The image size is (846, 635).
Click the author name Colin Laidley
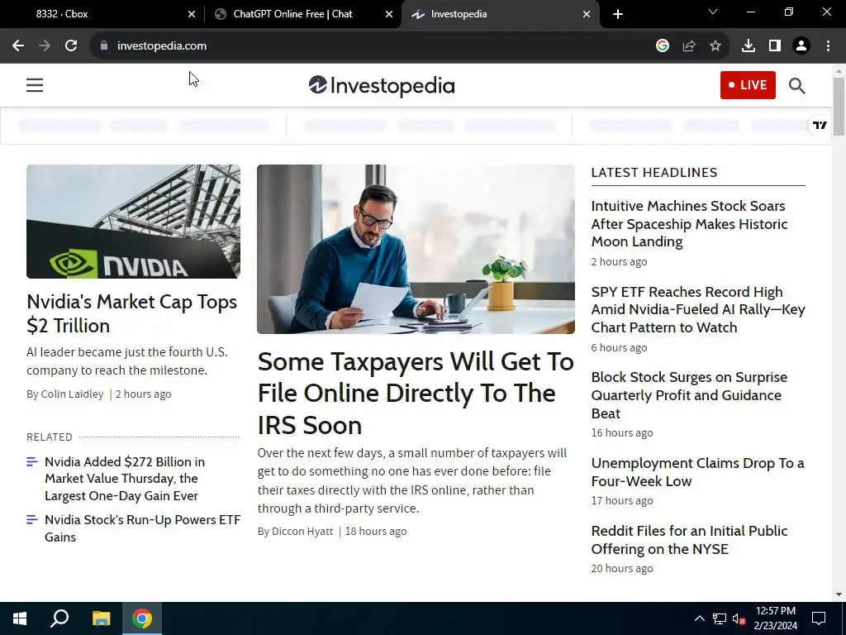[73, 394]
